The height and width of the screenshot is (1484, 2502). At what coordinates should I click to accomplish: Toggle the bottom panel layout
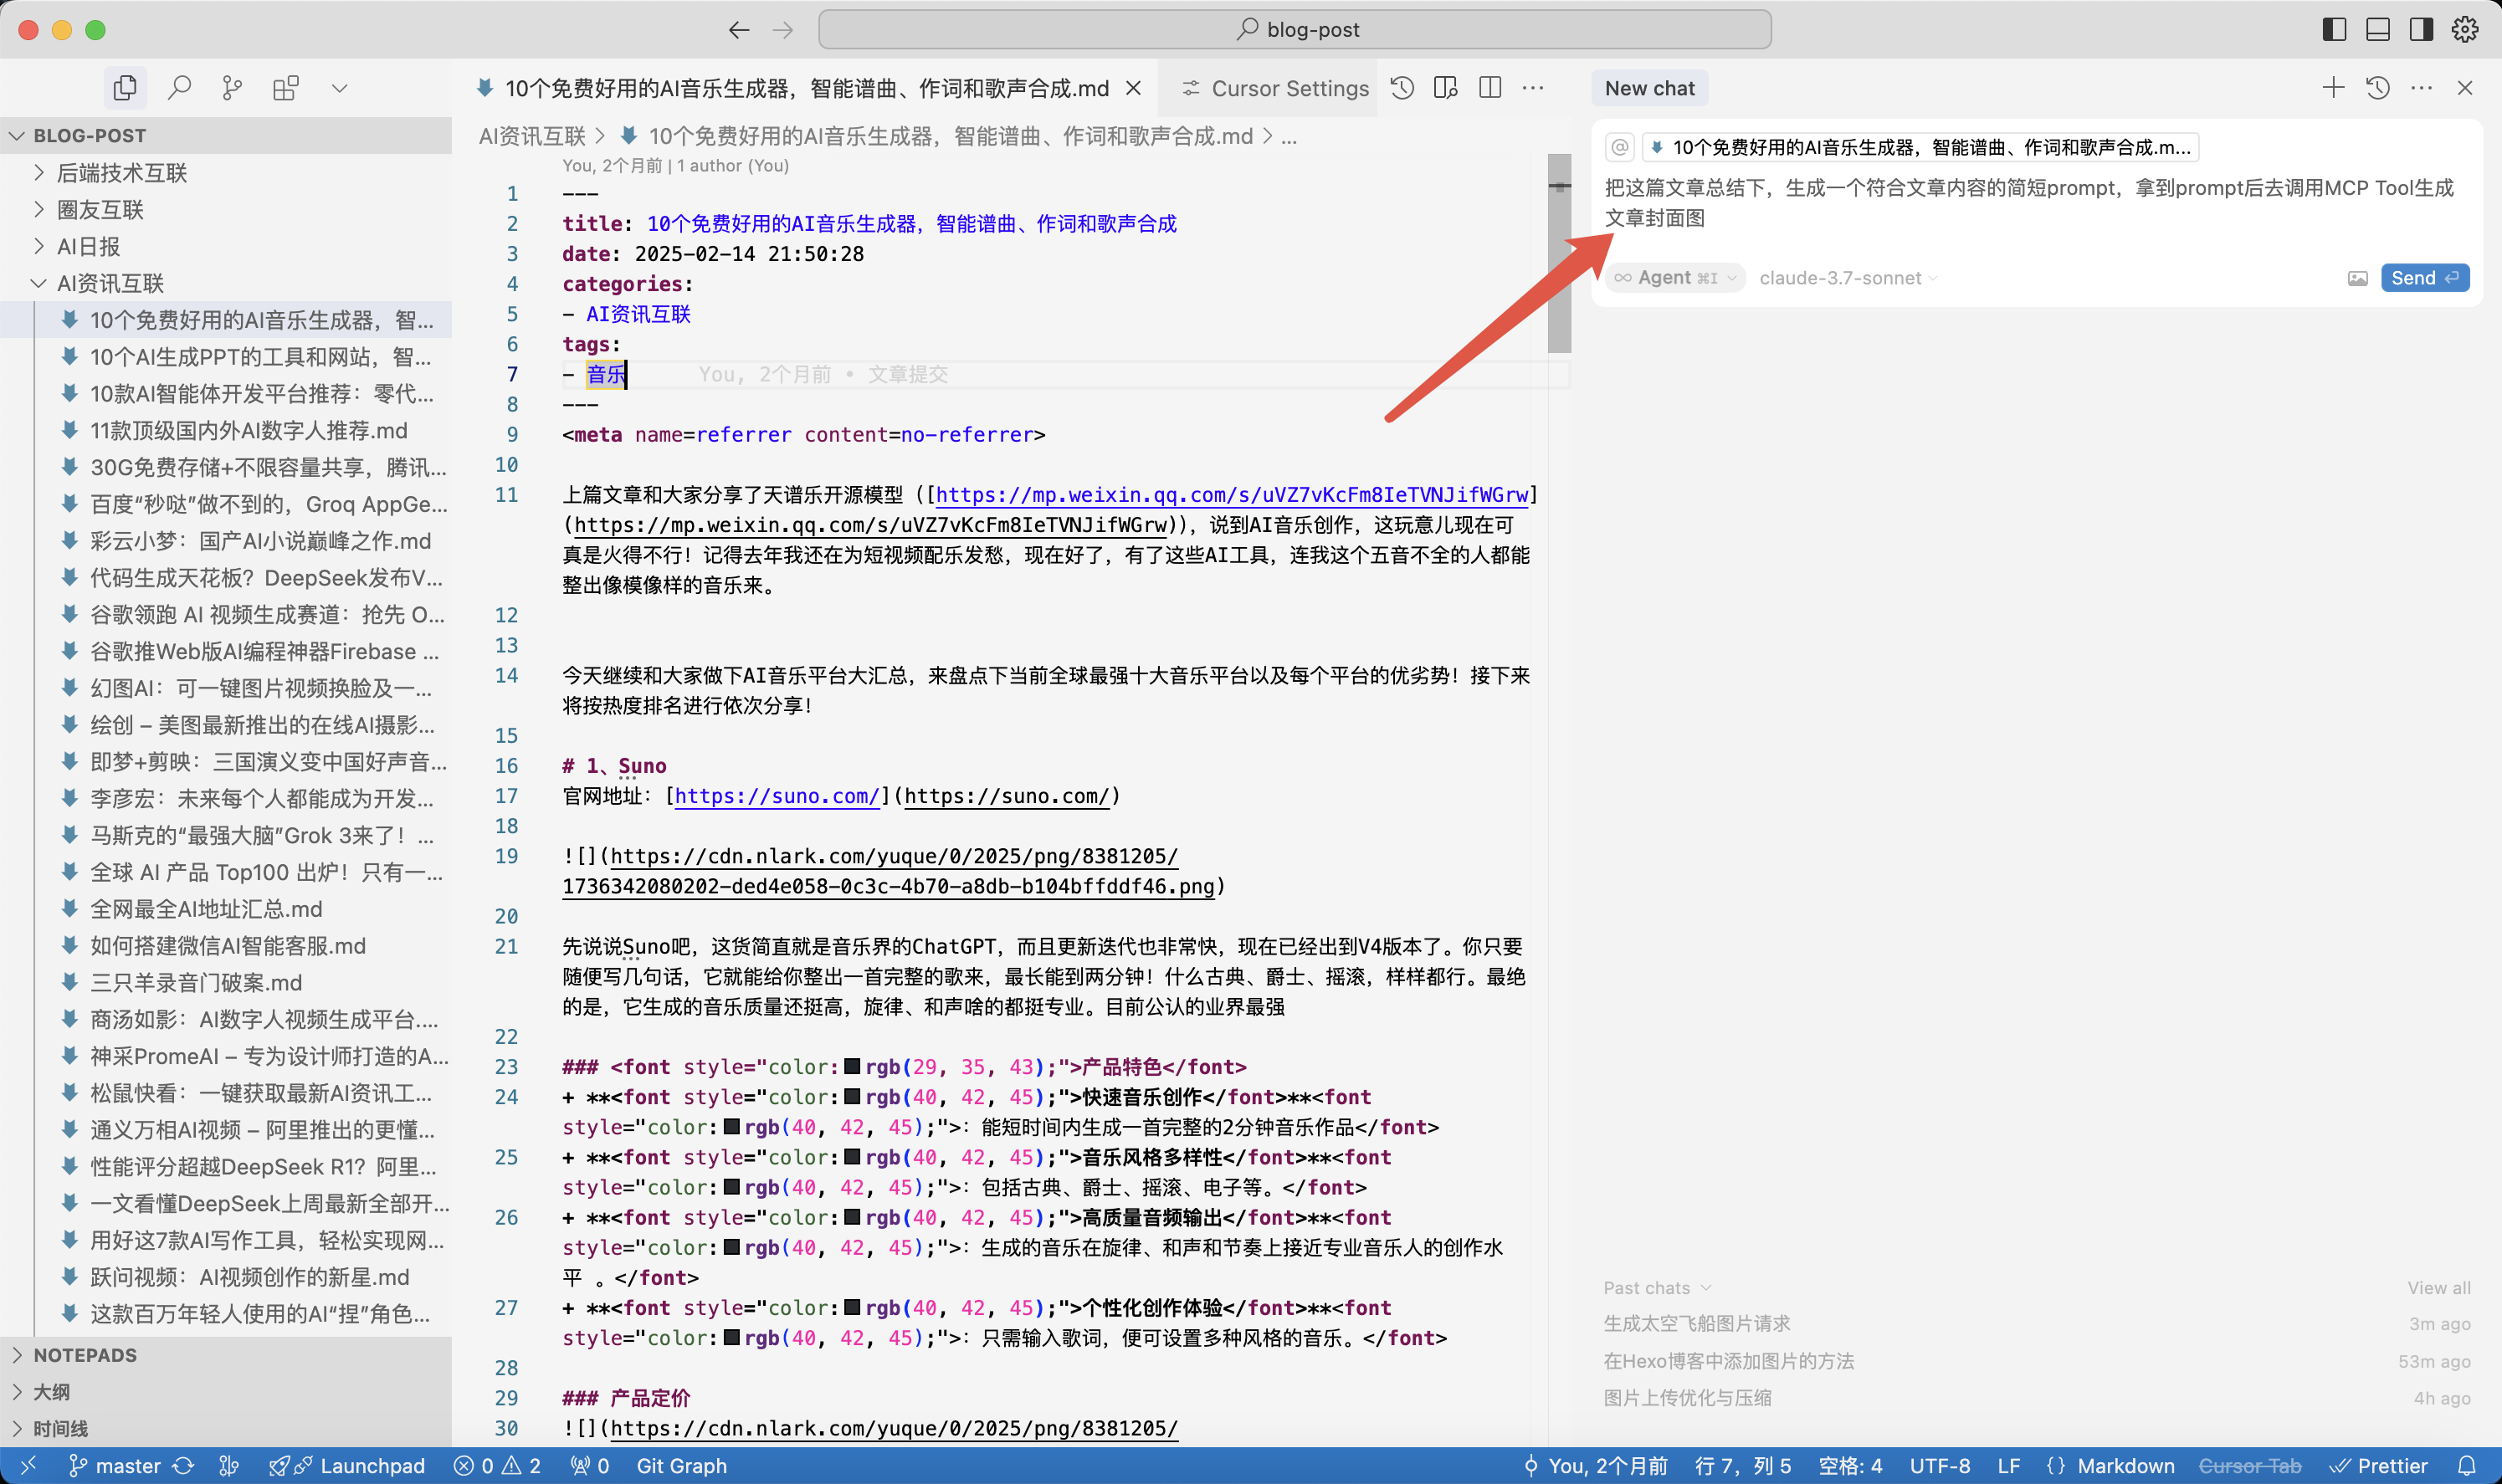[x=2377, y=29]
